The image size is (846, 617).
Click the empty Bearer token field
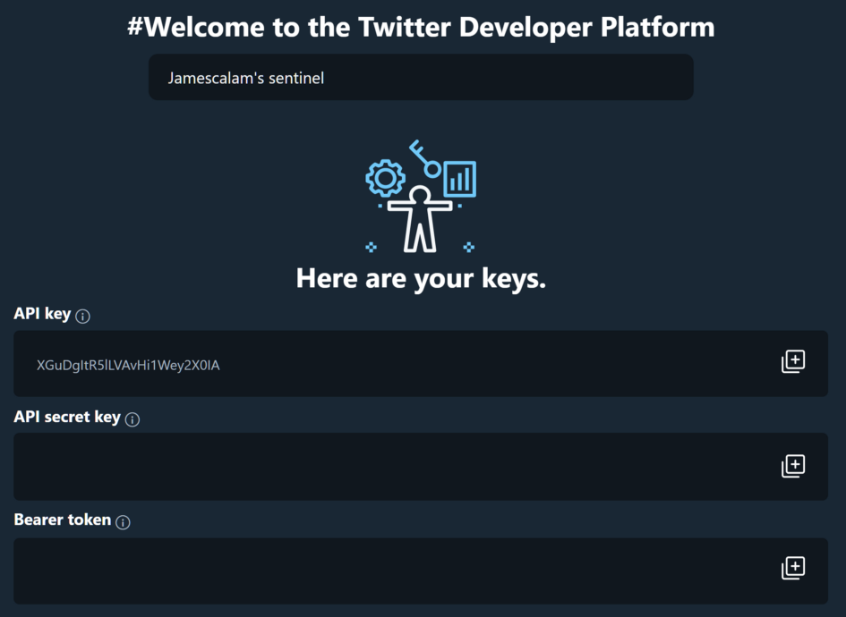point(421,571)
